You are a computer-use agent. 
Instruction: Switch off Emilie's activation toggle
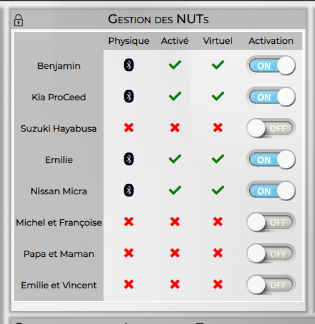coord(271,160)
